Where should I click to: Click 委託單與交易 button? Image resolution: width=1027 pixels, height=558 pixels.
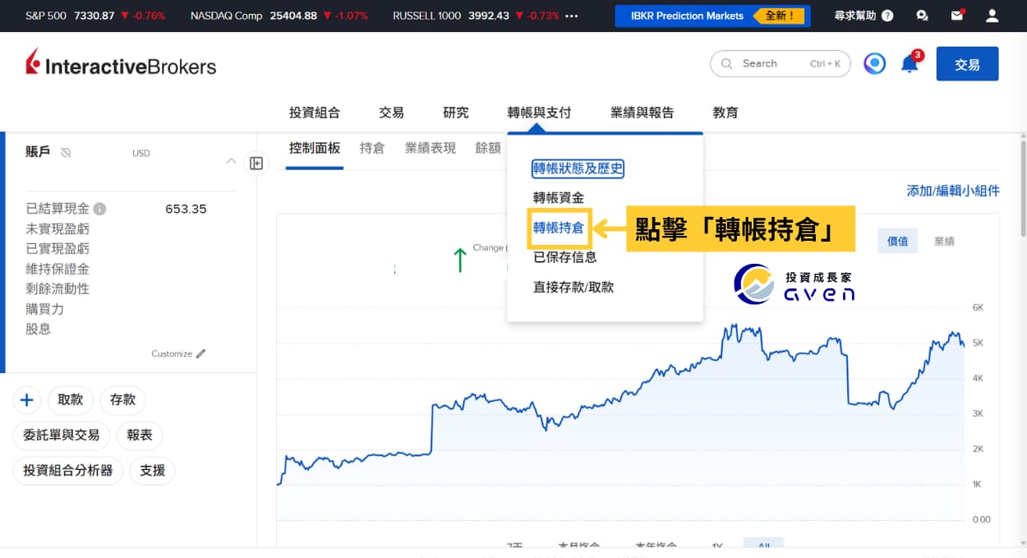tap(62, 436)
